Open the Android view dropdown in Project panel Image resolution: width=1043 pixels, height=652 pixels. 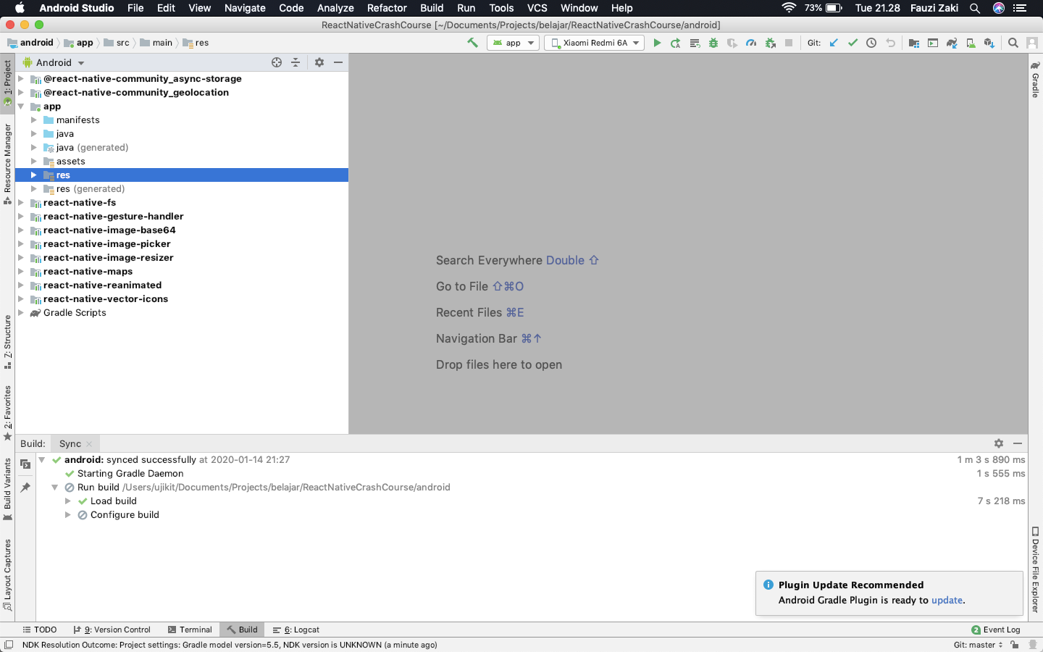pyautogui.click(x=54, y=62)
